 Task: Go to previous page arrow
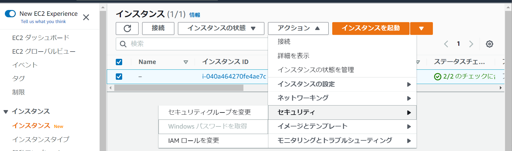coord(446,44)
